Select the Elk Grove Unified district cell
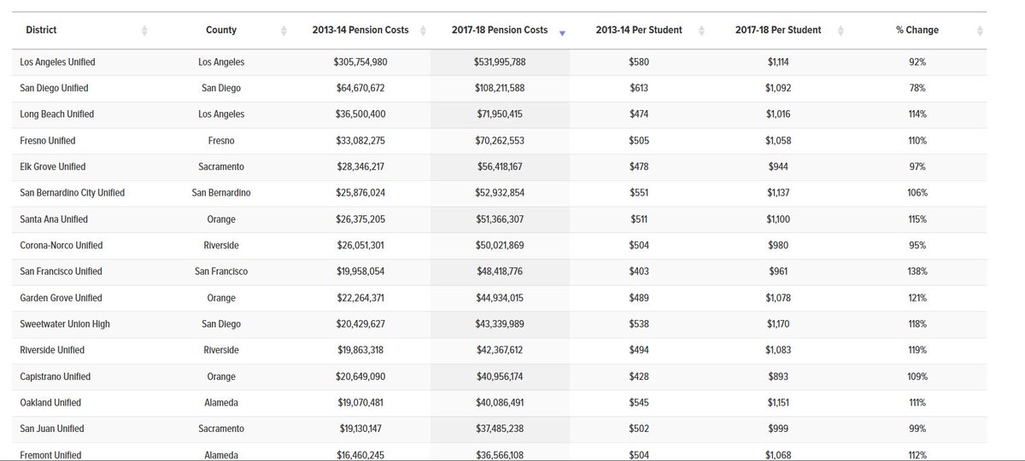1025x461 pixels. click(x=52, y=166)
